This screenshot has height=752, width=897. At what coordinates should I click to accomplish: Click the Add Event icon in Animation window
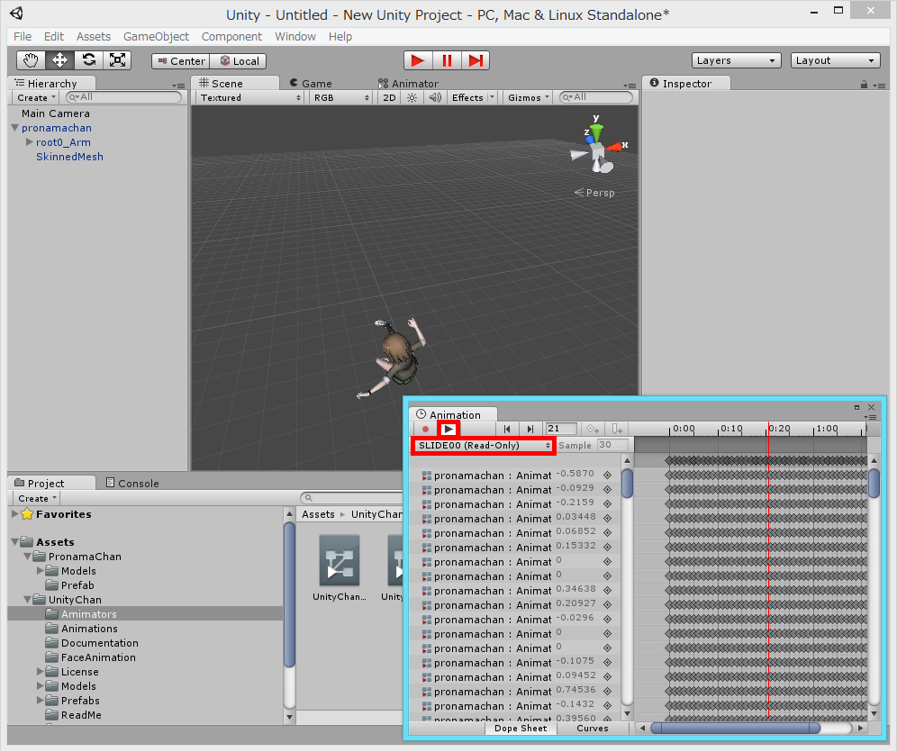(x=615, y=429)
